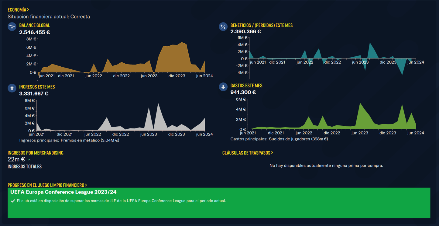The width and height of the screenshot is (439, 226).
Task: Click the Situación financiera actual: Correcta text
Action: pos(49,17)
